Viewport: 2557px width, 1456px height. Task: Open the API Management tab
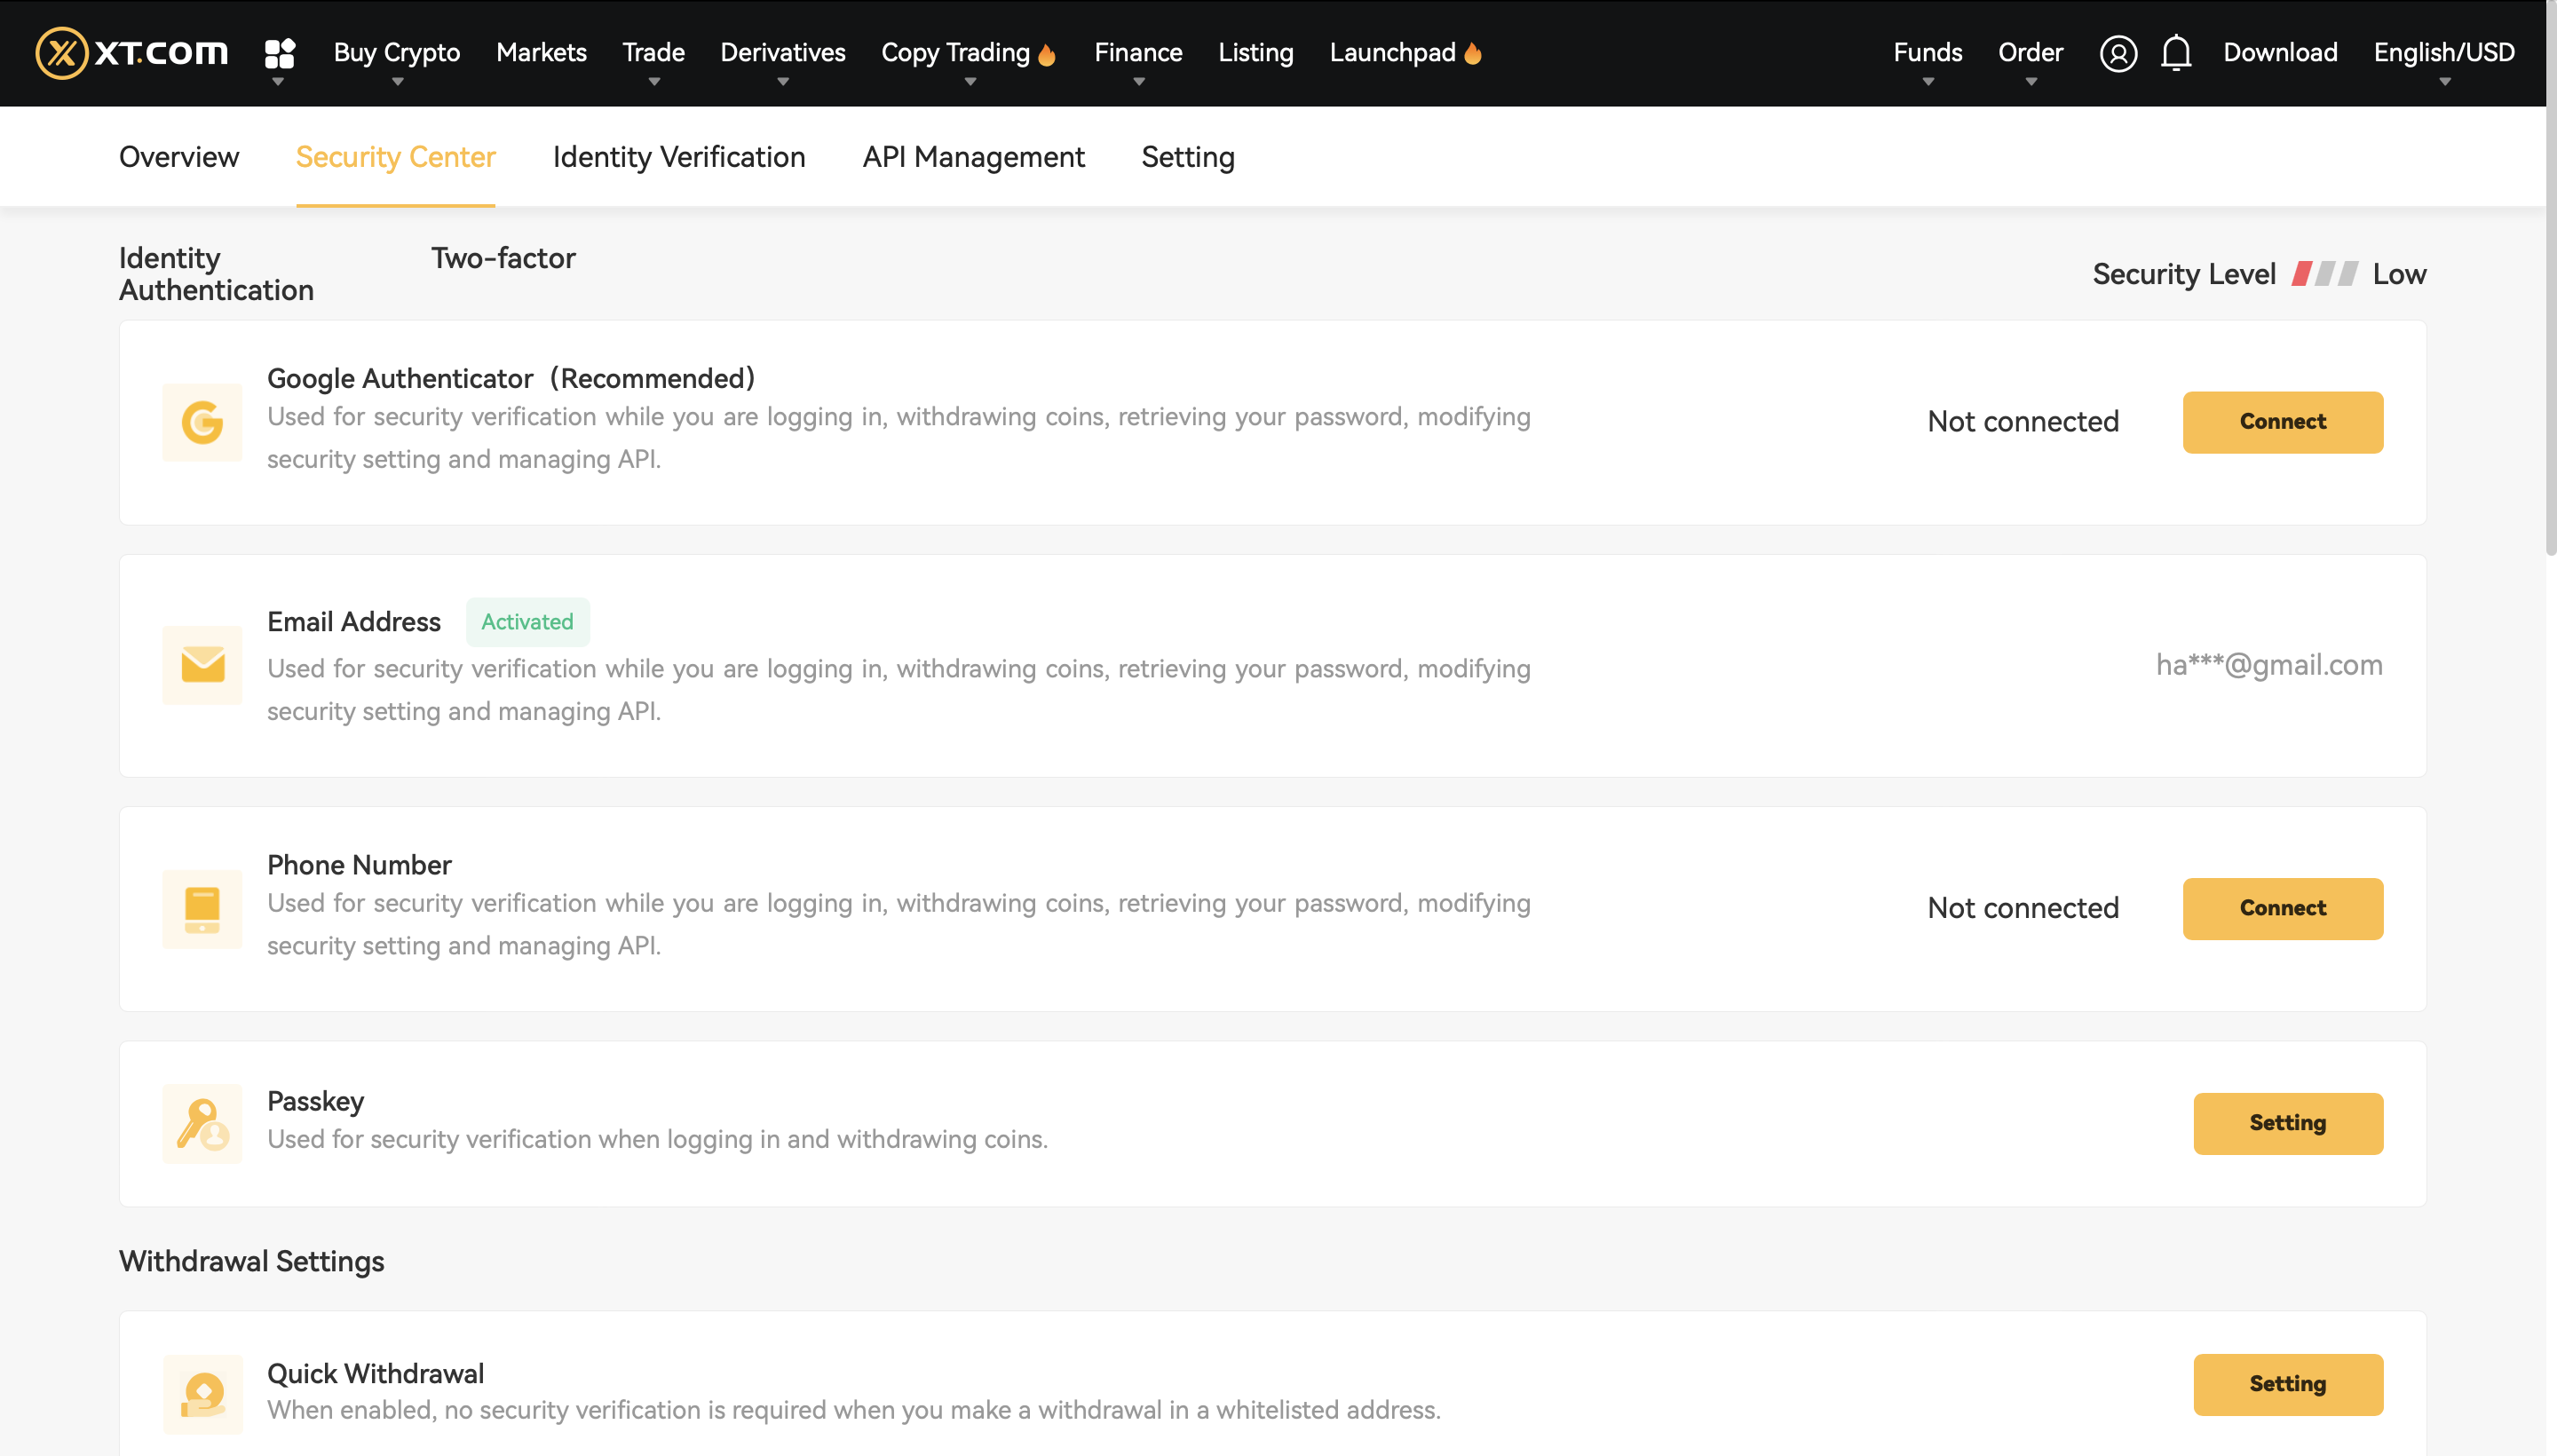(972, 157)
